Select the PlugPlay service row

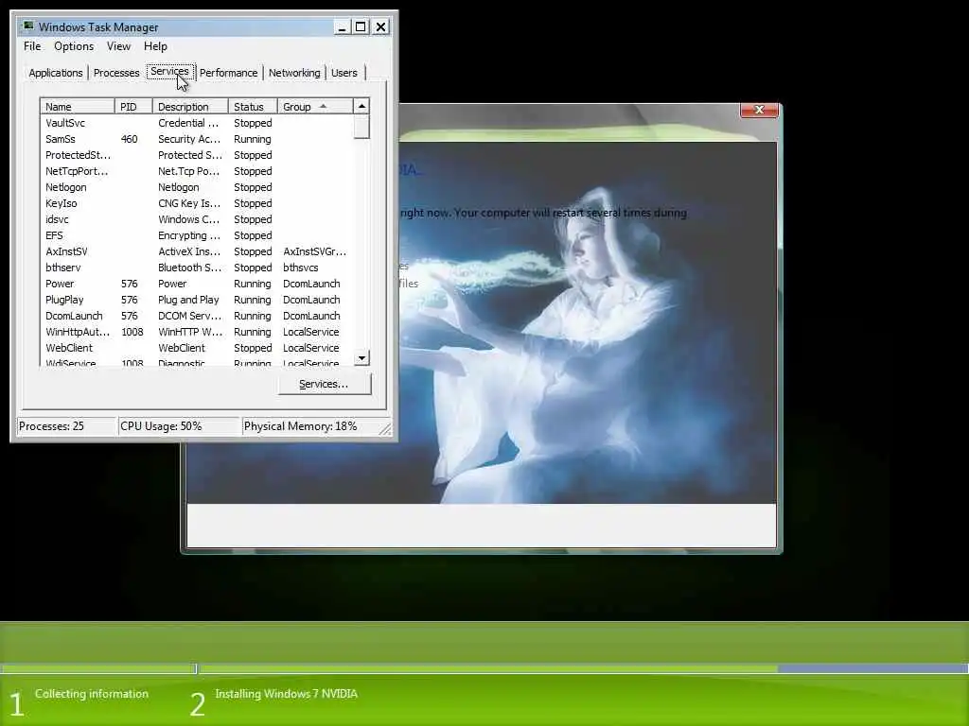pos(197,300)
